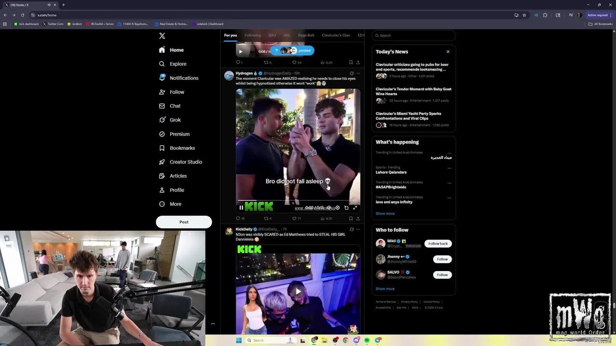Switch to BAU tab

pyautogui.click(x=272, y=35)
